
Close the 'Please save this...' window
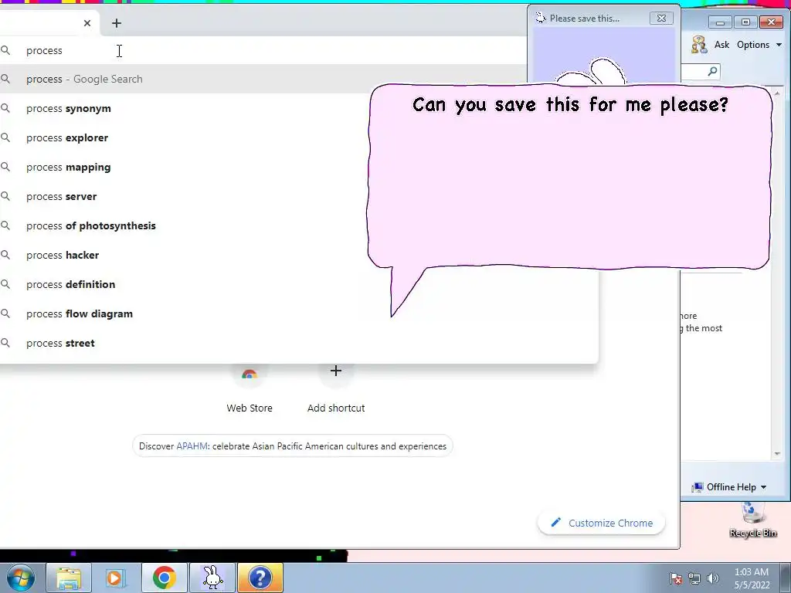click(x=661, y=19)
